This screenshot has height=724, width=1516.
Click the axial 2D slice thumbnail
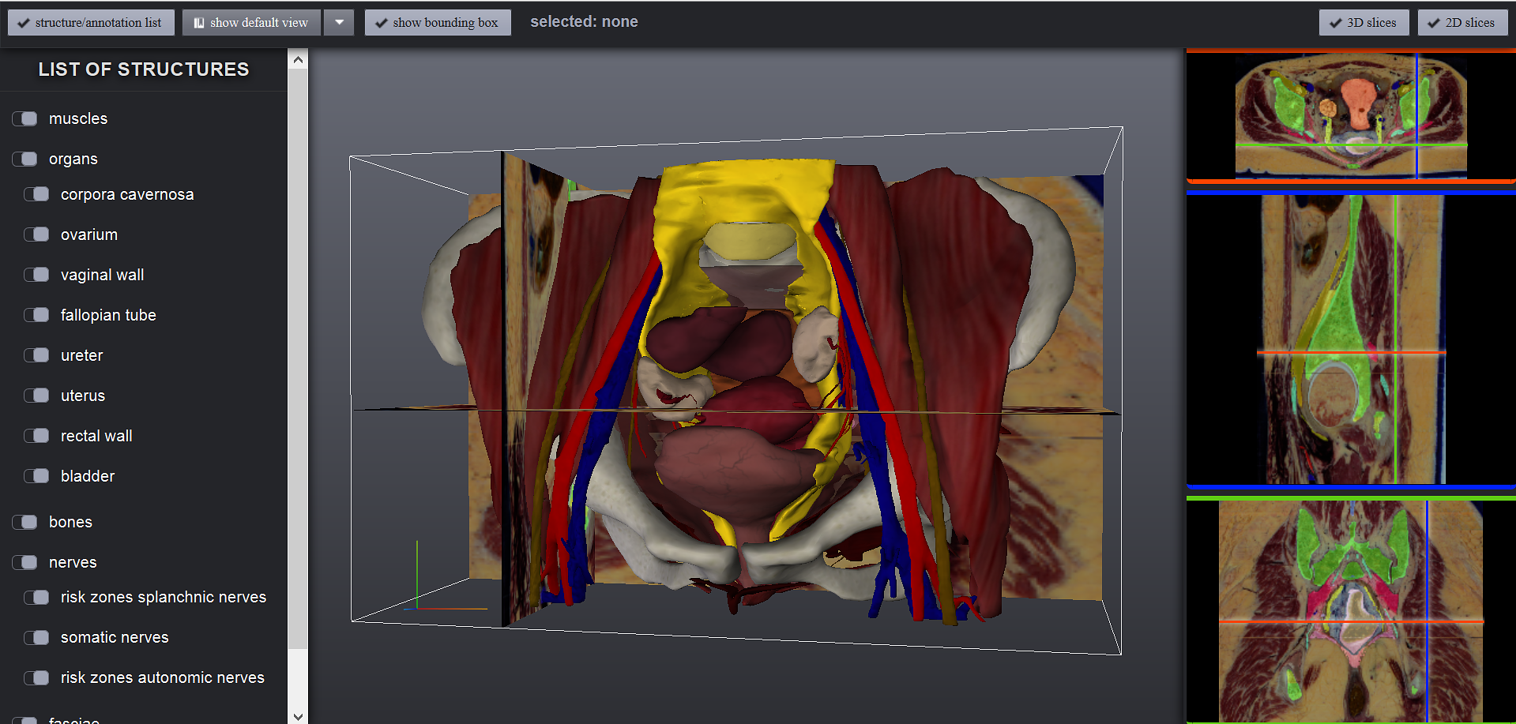pyautogui.click(x=1350, y=115)
